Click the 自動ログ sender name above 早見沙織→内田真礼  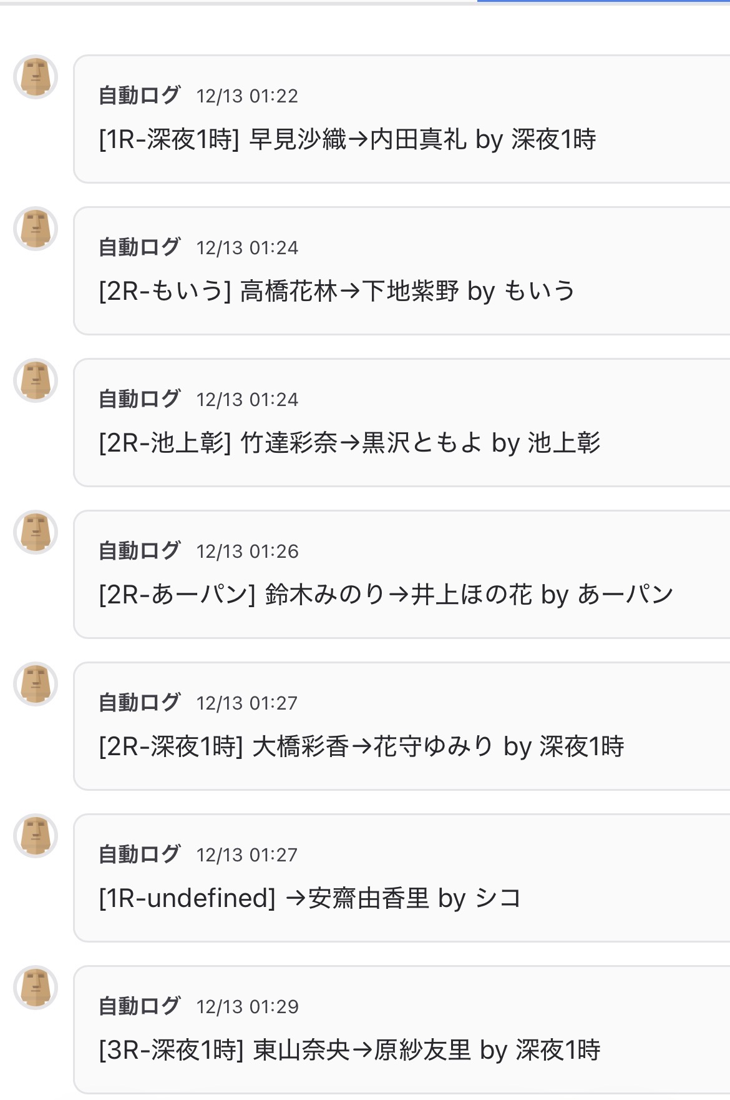point(139,96)
